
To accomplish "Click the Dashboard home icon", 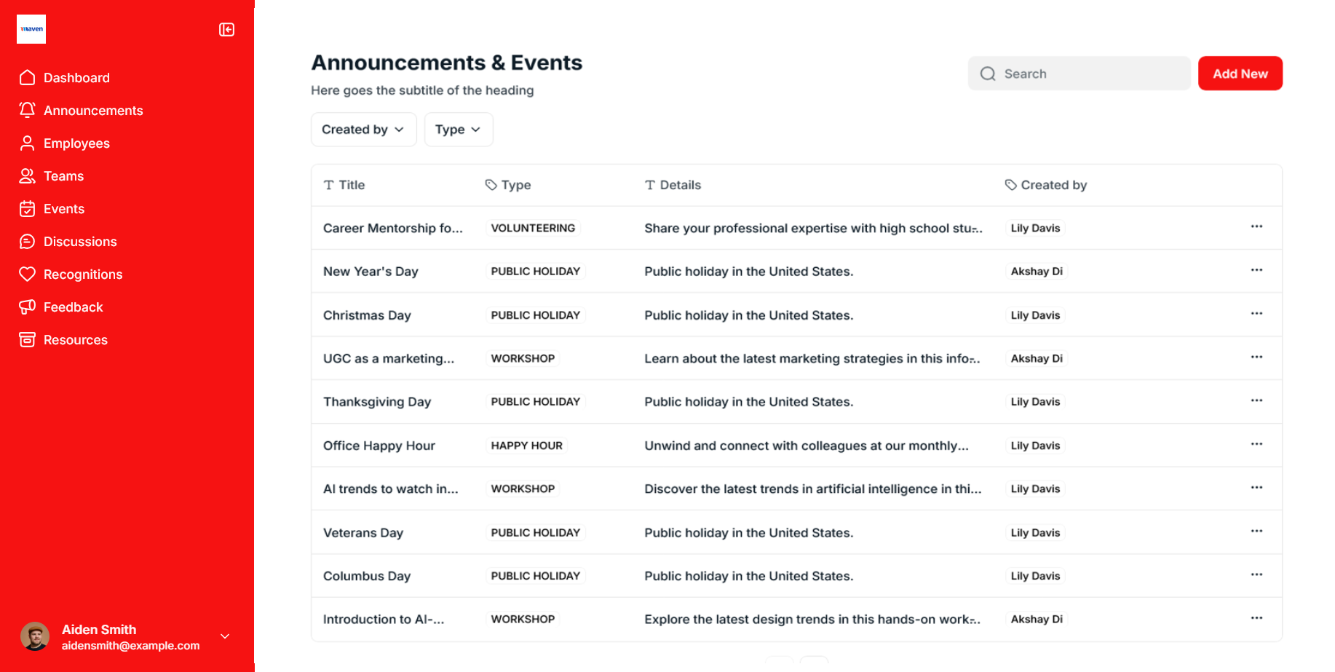I will pyautogui.click(x=28, y=78).
